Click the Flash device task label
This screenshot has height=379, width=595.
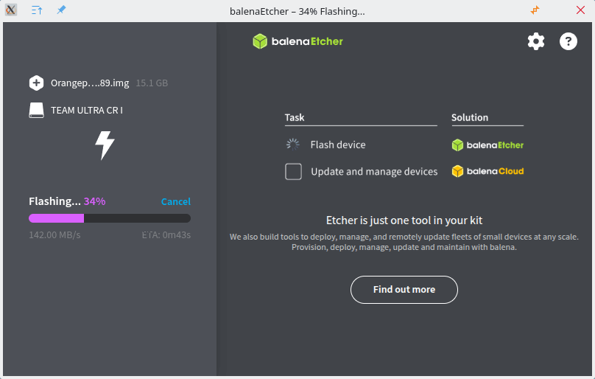338,145
